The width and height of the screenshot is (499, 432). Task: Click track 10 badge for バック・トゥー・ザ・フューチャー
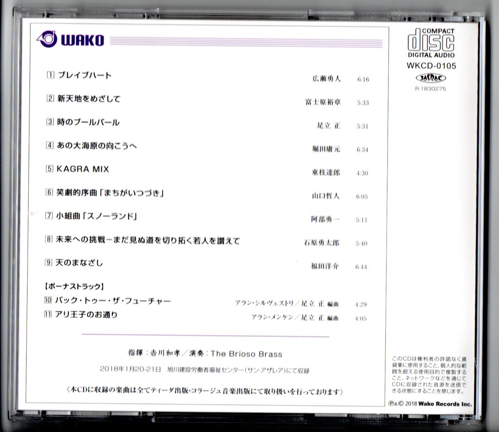pyautogui.click(x=49, y=301)
